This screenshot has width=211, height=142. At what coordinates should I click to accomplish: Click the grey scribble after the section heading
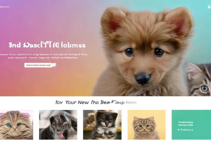click(131, 102)
